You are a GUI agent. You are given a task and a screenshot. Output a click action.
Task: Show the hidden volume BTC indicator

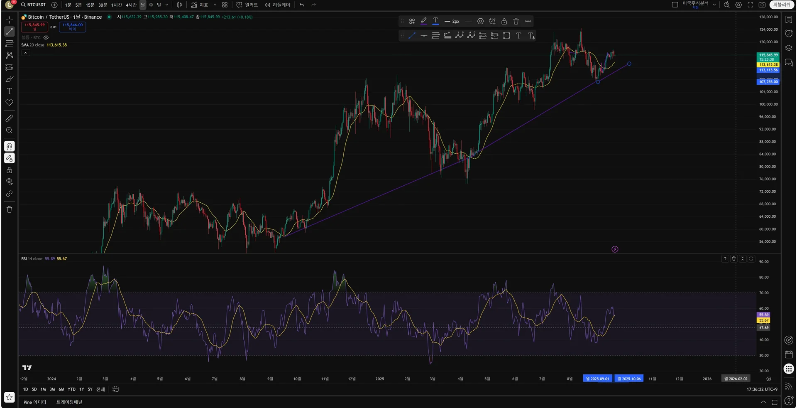[46, 37]
